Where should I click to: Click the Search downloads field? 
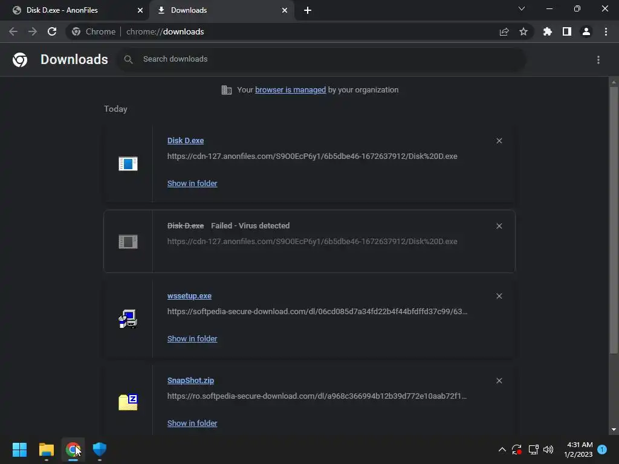pos(322,59)
